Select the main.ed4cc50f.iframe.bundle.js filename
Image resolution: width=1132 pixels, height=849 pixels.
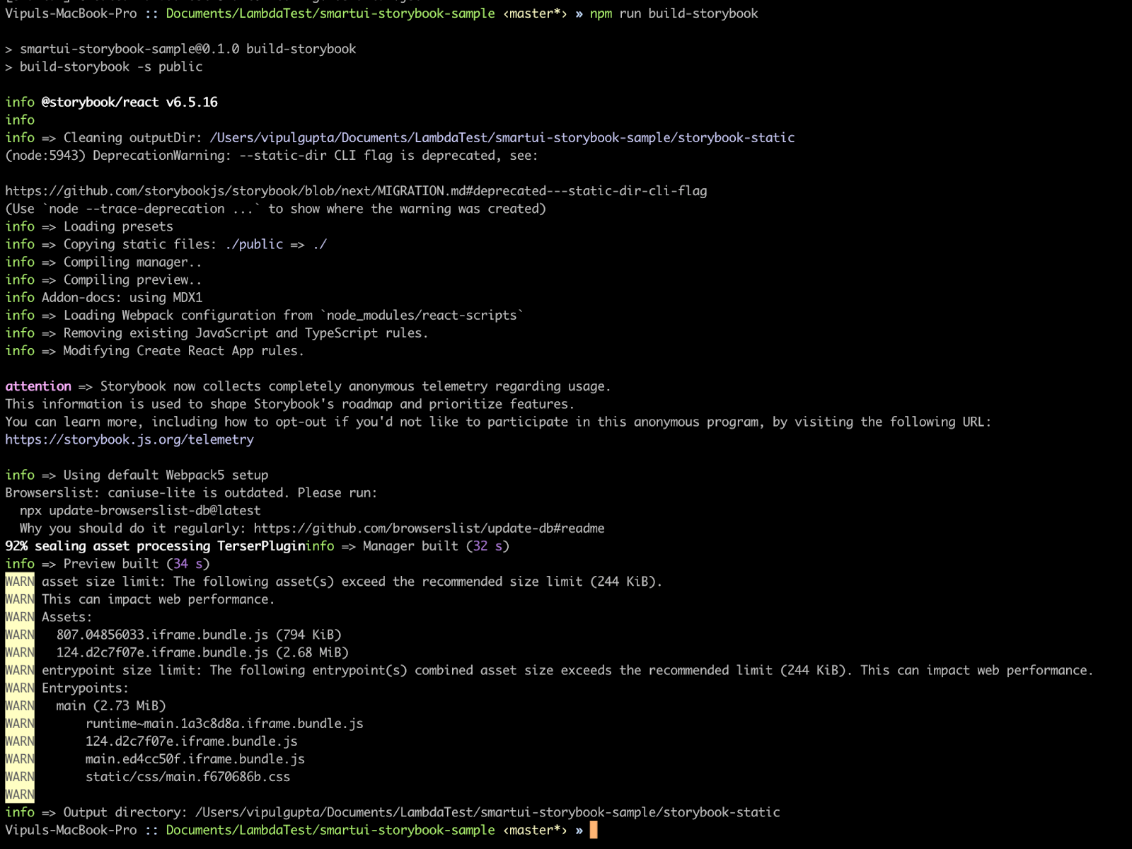[x=194, y=758]
